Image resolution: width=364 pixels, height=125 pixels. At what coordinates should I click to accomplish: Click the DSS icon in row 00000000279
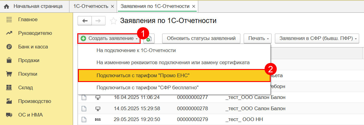tap(98, 120)
